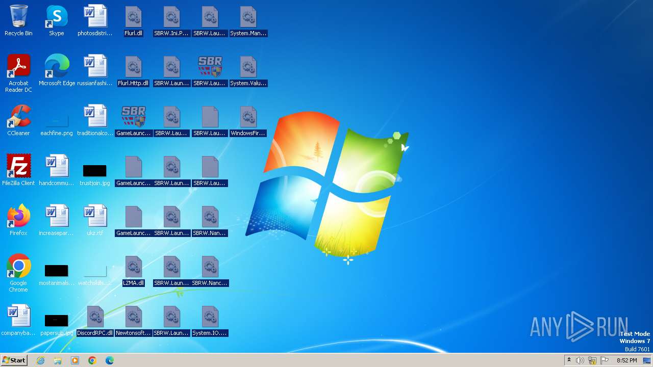Select the WindowsFir... dll file icon

tap(248, 121)
